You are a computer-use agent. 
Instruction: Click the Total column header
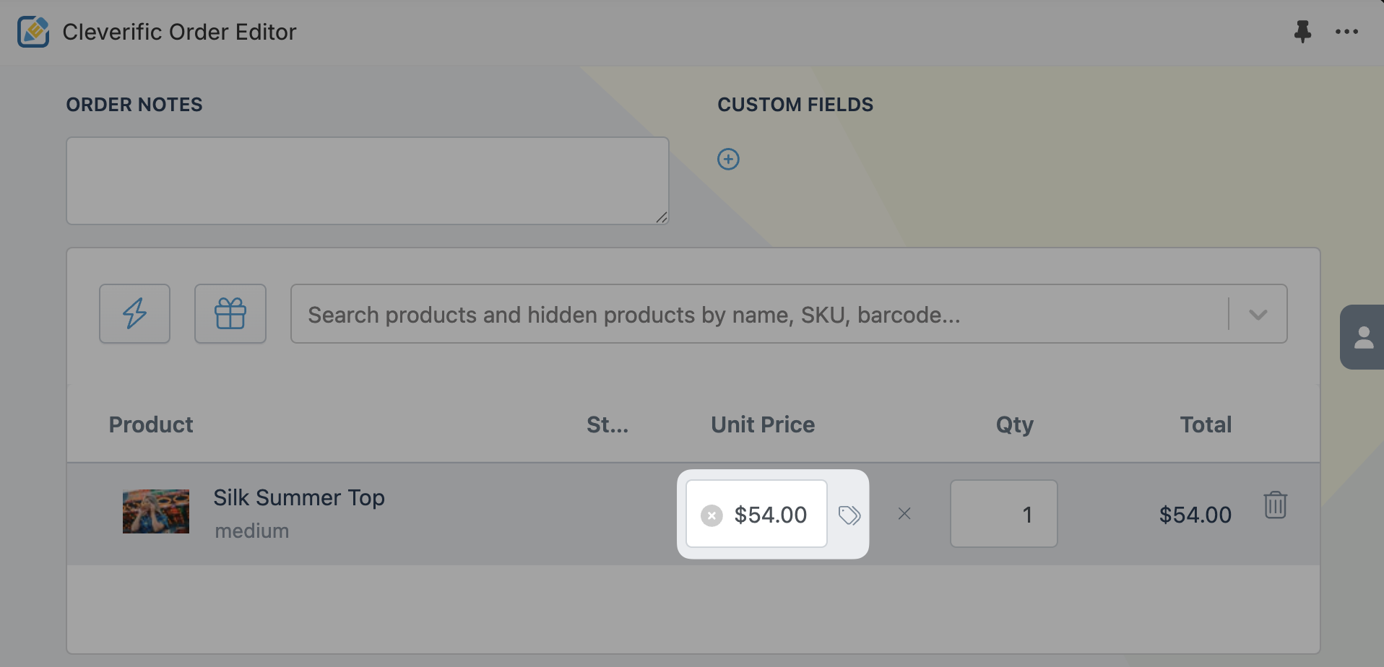pyautogui.click(x=1206, y=424)
